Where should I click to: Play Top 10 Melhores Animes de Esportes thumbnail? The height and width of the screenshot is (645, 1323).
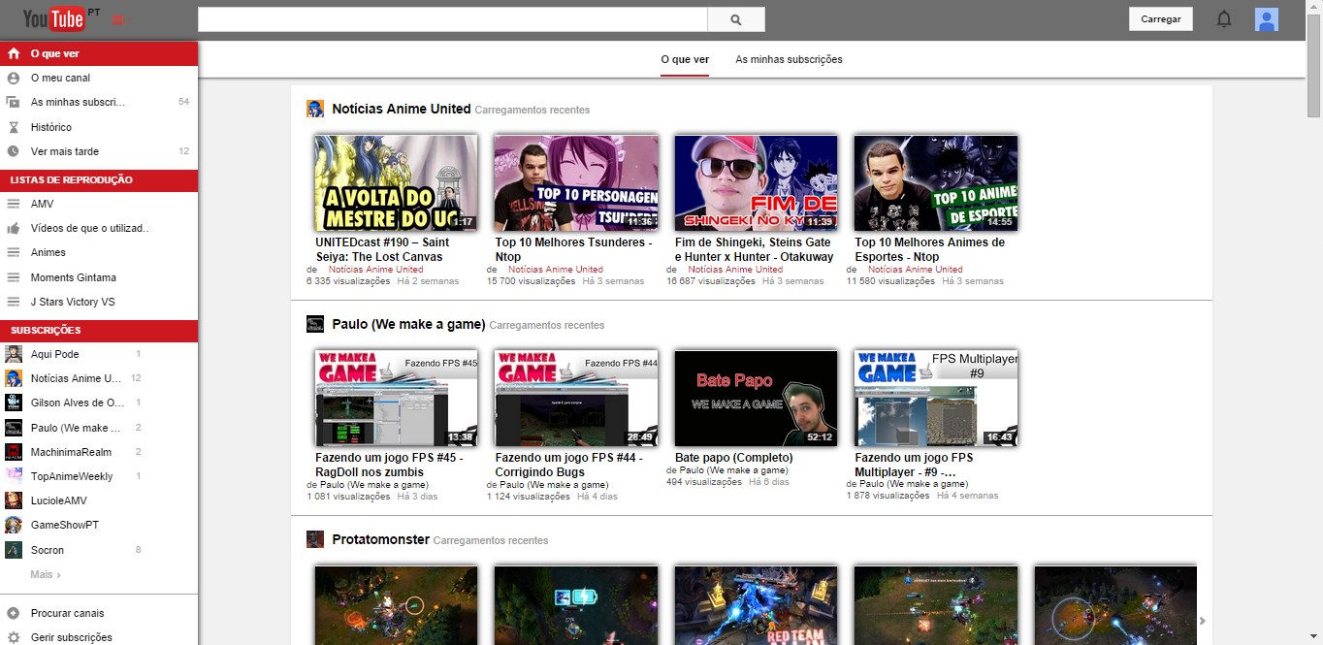pyautogui.click(x=936, y=182)
